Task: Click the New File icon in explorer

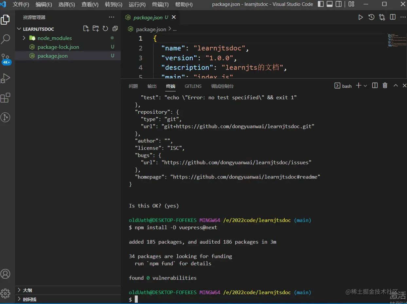Action: 86,28
